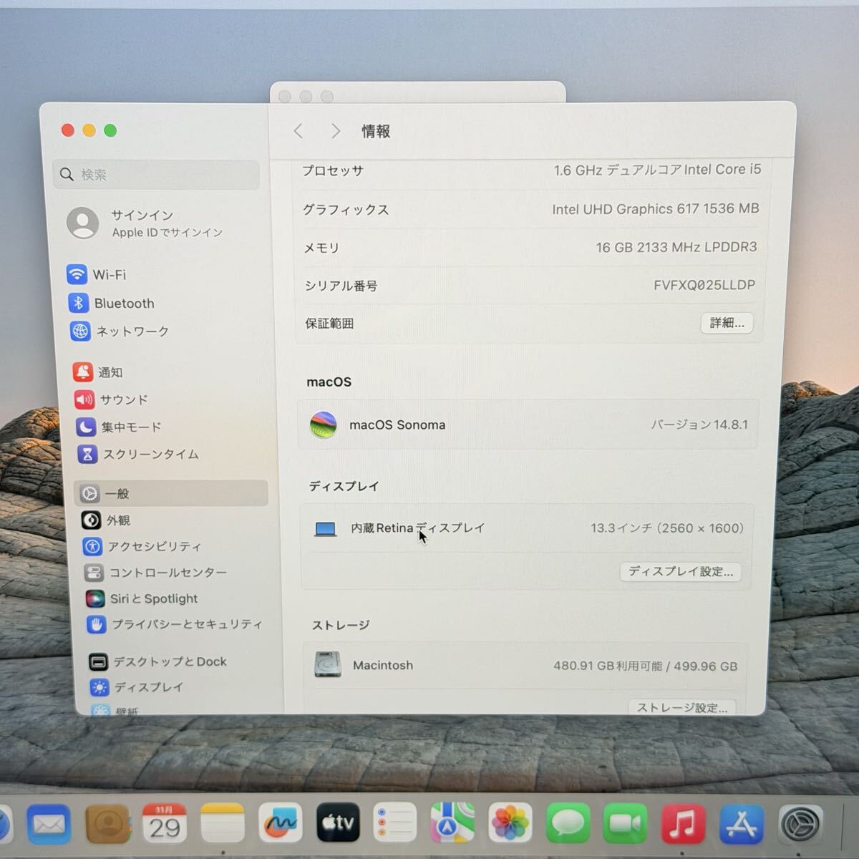Image resolution: width=859 pixels, height=859 pixels.
Task: Click Intel UHD Graphics 617 1536 MB value
Action: coord(656,209)
